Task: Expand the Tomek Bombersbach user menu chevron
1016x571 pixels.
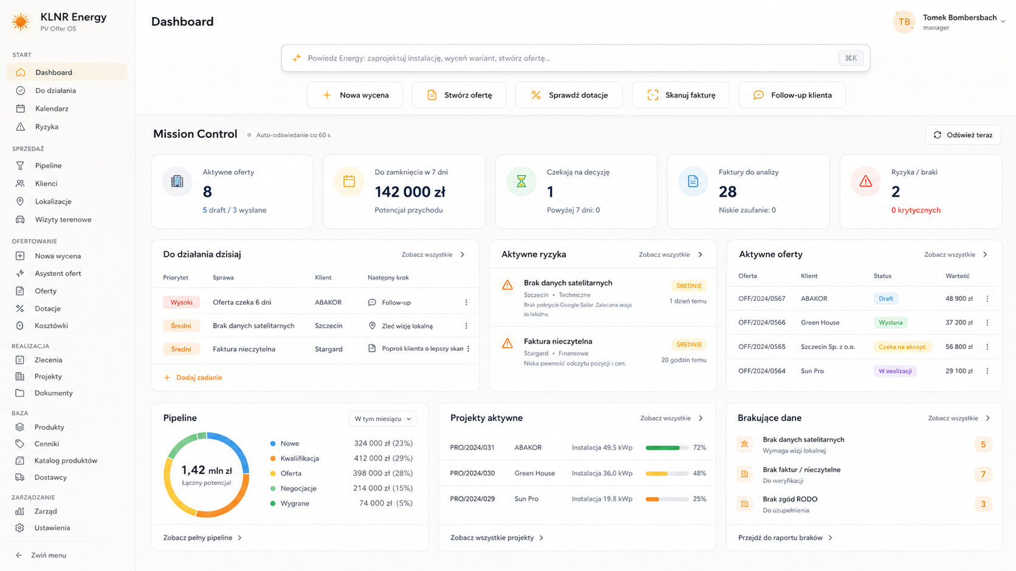Action: 1003,21
